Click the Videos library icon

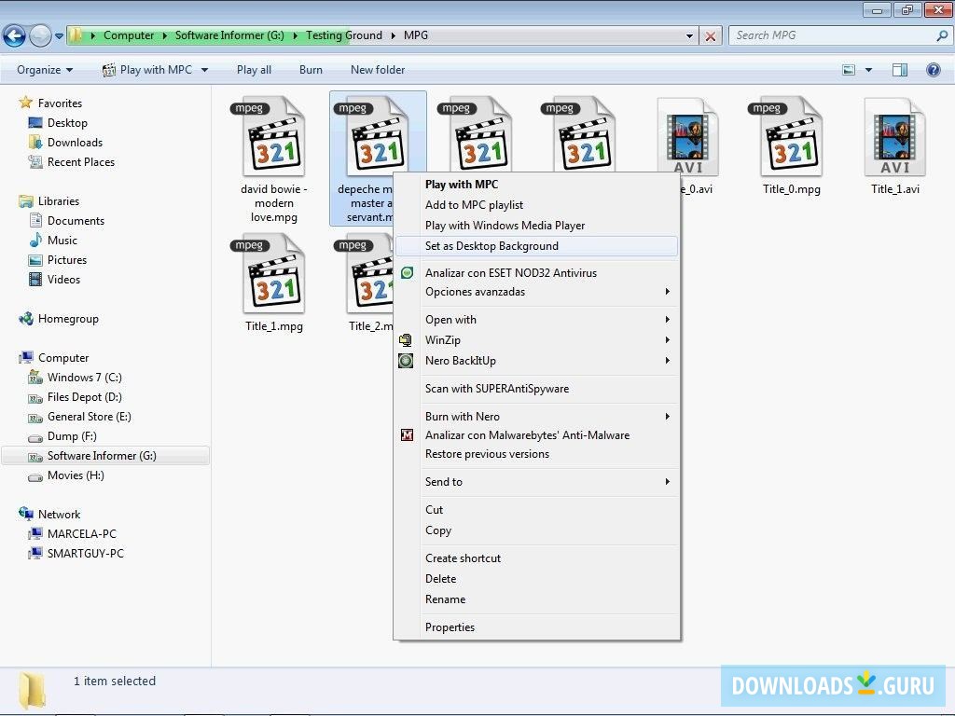[x=36, y=280]
